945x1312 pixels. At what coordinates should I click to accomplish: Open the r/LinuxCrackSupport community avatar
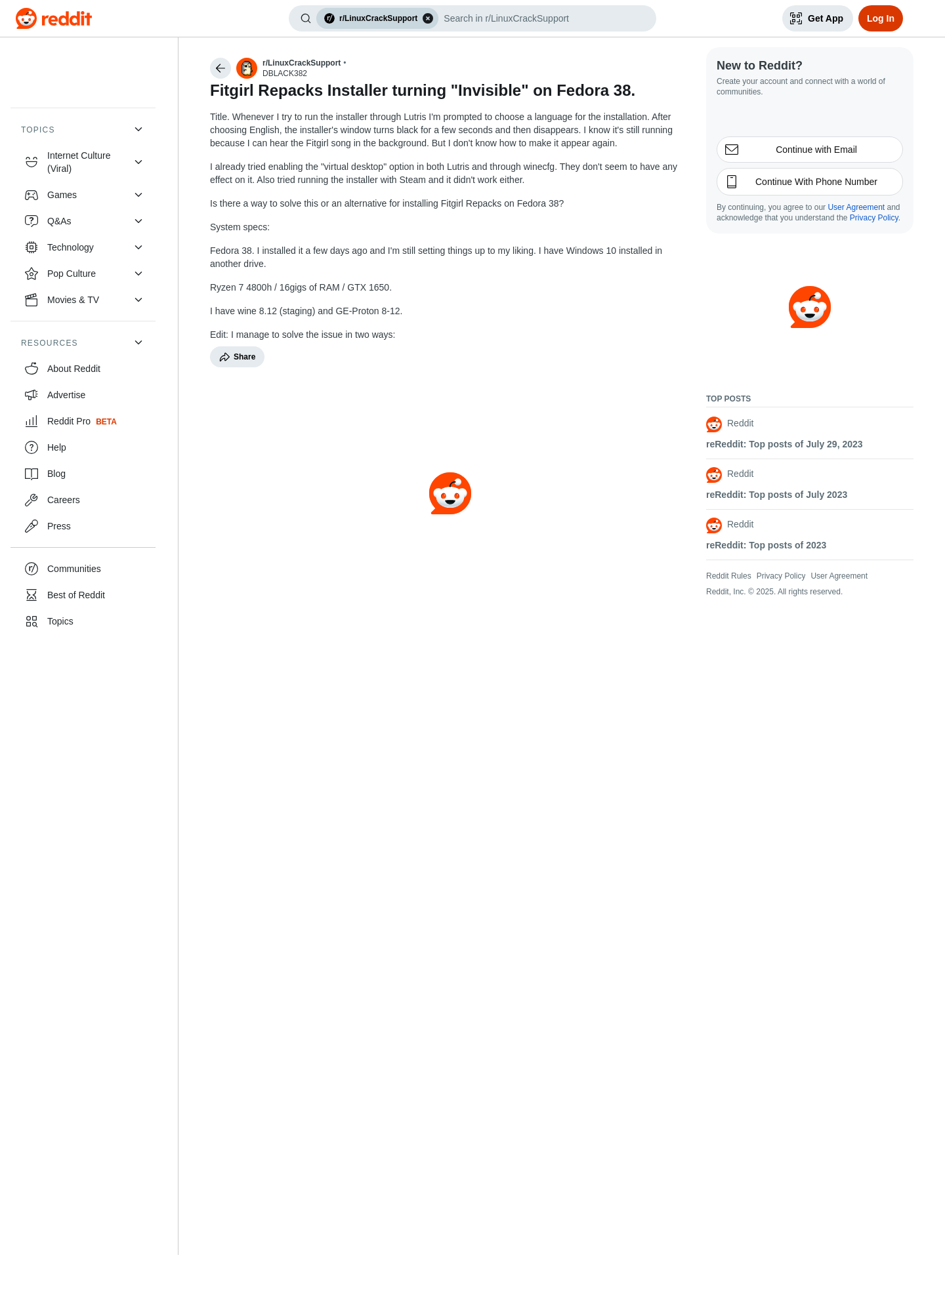(x=247, y=68)
